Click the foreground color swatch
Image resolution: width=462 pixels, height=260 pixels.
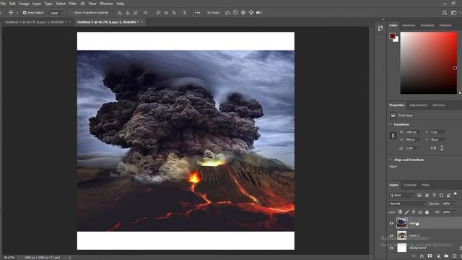click(x=392, y=36)
